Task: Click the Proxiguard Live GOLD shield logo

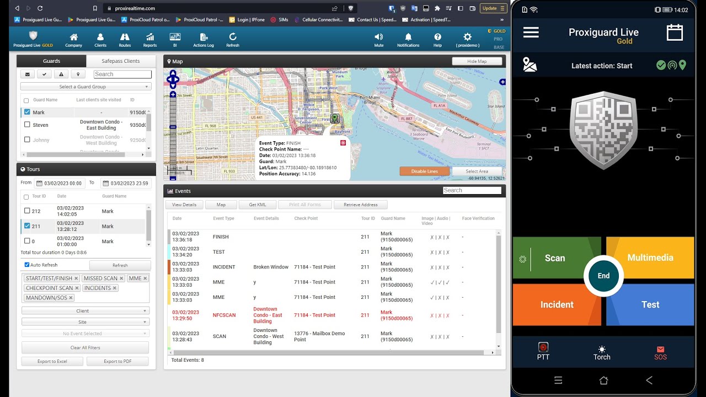Action: pyautogui.click(x=33, y=36)
